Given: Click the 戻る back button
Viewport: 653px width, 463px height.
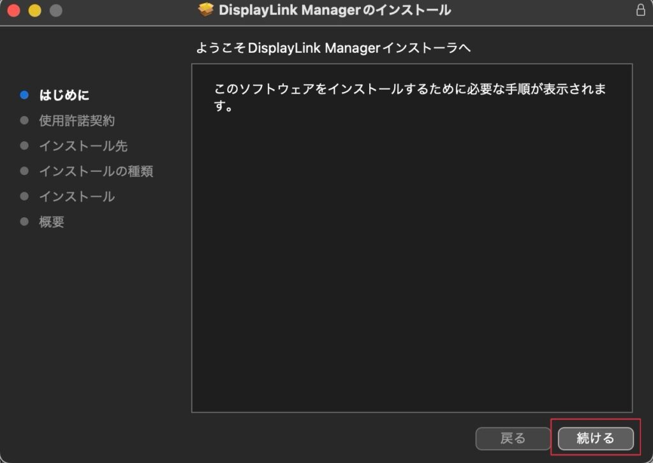Looking at the screenshot, I should tap(513, 438).
